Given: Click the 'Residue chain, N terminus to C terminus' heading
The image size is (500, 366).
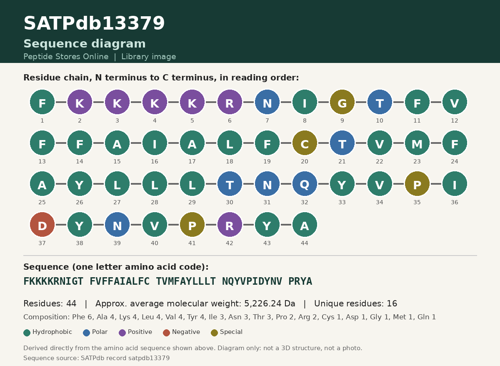Looking at the screenshot, I should (161, 78).
